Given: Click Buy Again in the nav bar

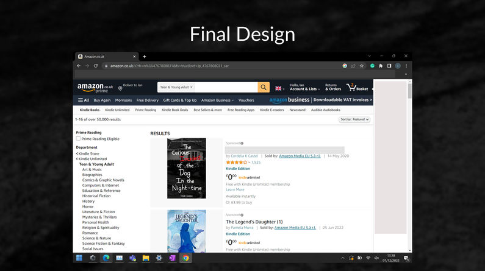Looking at the screenshot, I should 102,100.
